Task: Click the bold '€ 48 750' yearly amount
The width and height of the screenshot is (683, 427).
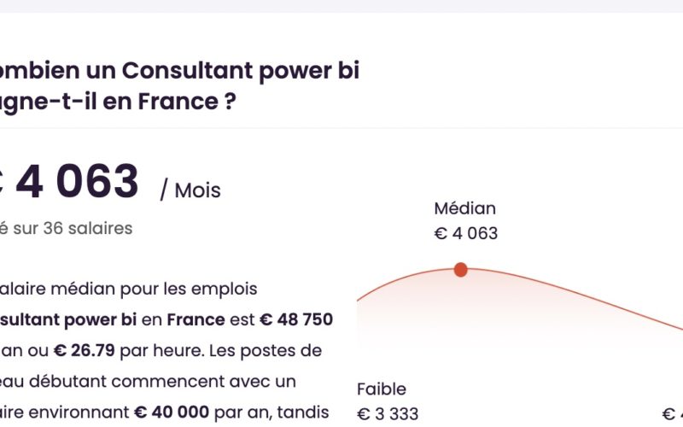Action: pyautogui.click(x=296, y=319)
